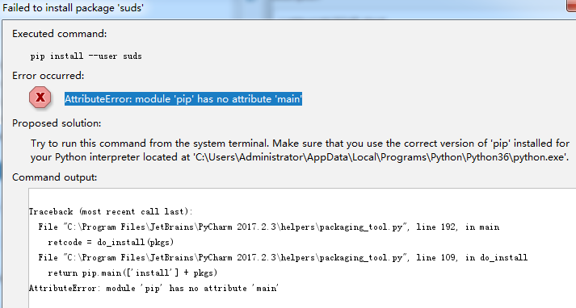This screenshot has height=308, width=576.
Task: Click the word 'suds' in the executed command
Action: [132, 56]
